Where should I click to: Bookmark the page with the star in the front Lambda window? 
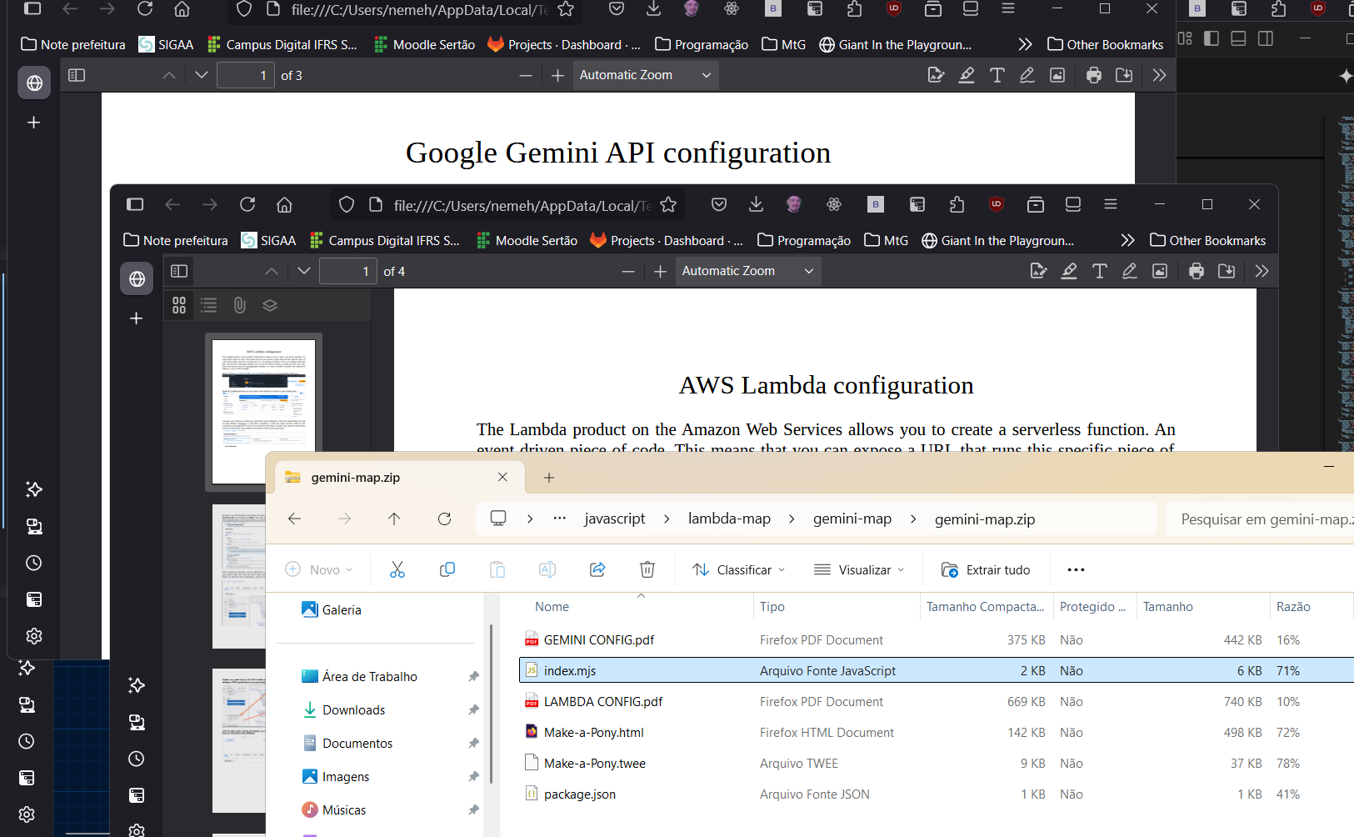[668, 204]
